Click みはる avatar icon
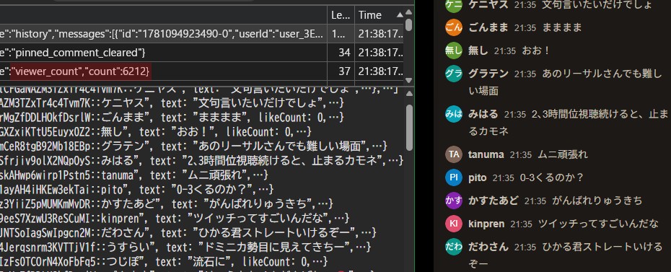 (x=454, y=114)
